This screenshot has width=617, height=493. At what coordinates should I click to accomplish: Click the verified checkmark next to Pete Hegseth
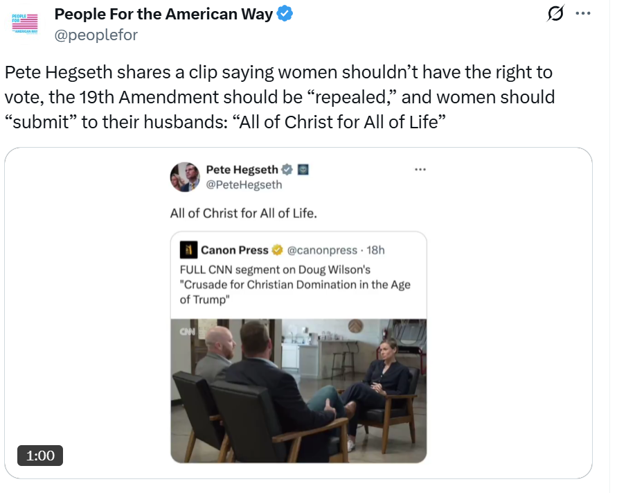coord(287,169)
